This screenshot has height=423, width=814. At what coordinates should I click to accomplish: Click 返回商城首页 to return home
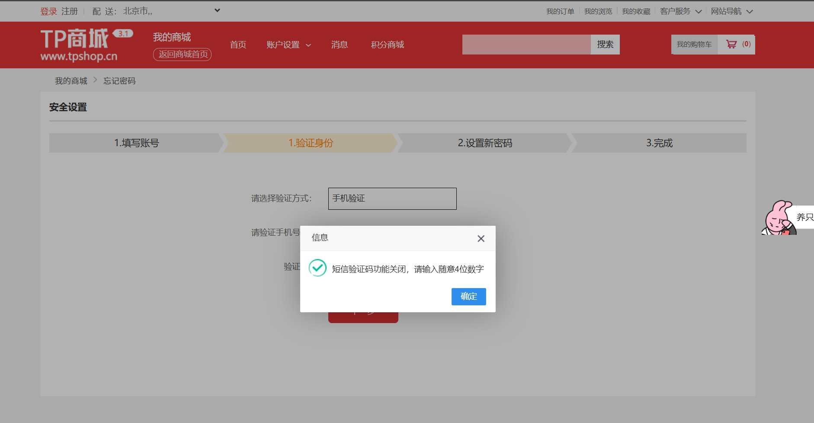pos(182,54)
